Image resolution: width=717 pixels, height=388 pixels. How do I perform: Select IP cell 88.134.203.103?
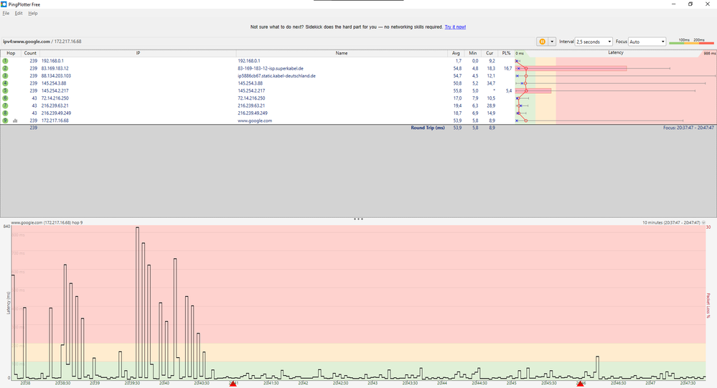pyautogui.click(x=56, y=76)
